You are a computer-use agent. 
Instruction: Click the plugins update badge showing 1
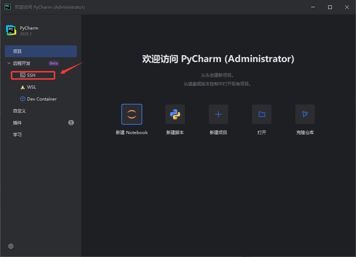click(71, 123)
